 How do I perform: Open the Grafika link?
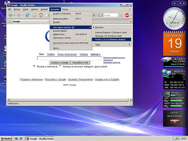[51, 54]
